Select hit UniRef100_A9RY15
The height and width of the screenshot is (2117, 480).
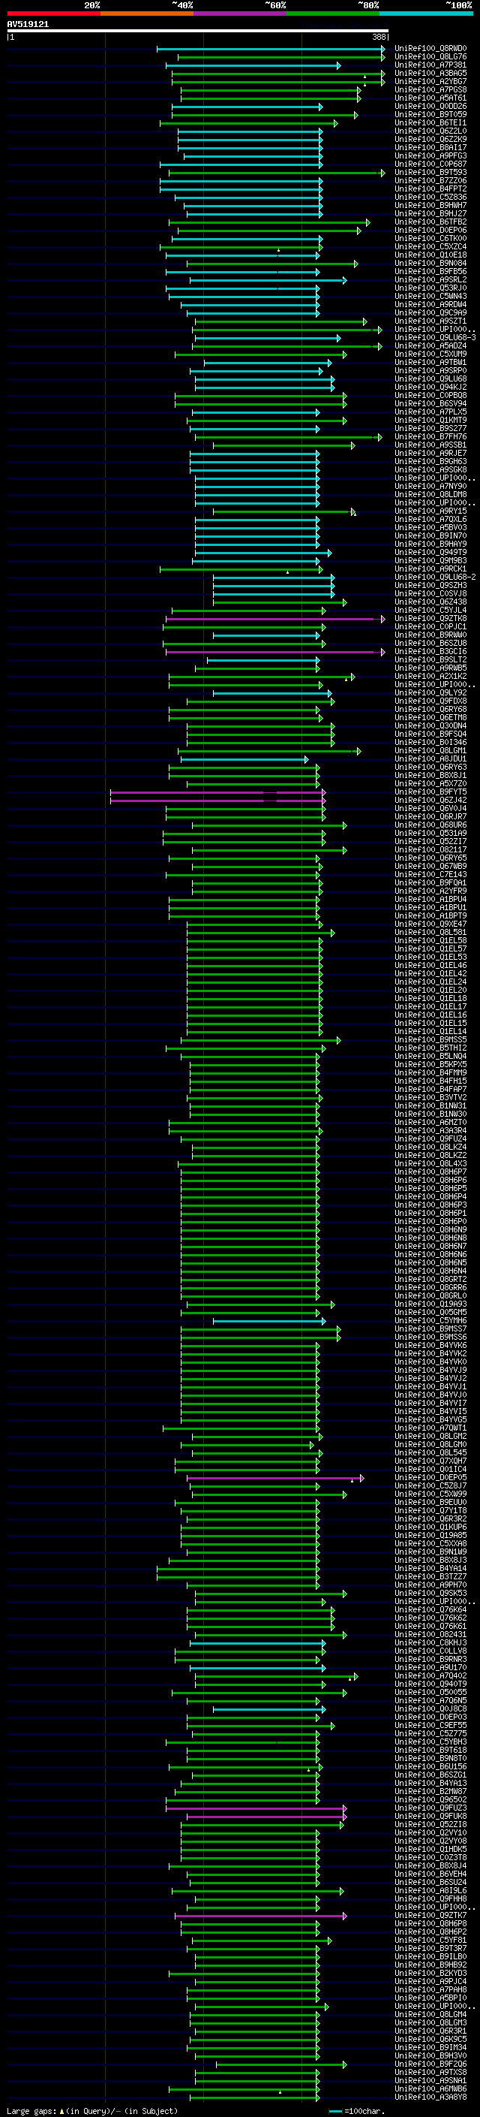[430, 511]
